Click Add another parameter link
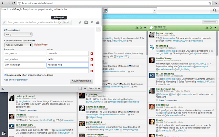The height and width of the screenshot is (137, 219). click(x=16, y=80)
